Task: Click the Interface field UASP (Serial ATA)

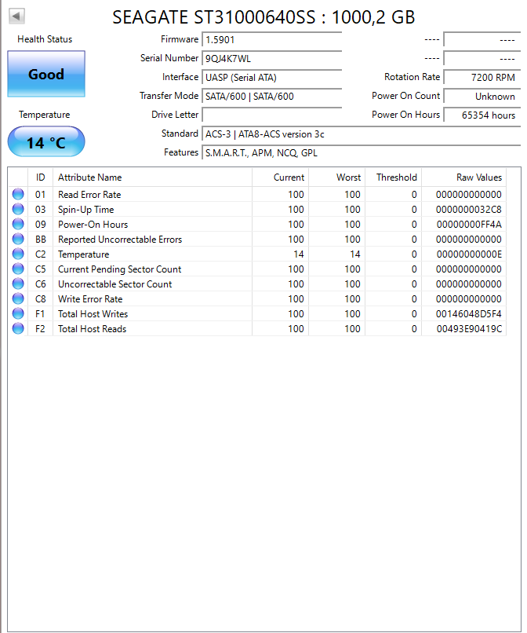Action: (x=272, y=78)
